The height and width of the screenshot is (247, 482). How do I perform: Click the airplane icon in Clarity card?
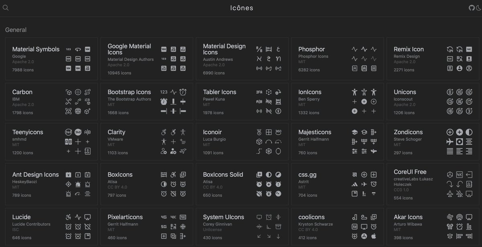(183, 151)
